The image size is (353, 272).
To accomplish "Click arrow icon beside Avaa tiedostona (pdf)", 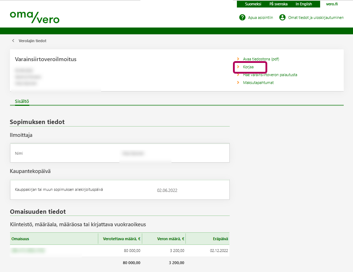I will point(238,59).
